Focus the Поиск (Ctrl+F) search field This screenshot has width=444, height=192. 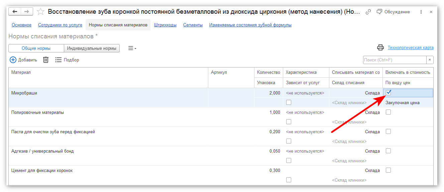(x=395, y=60)
